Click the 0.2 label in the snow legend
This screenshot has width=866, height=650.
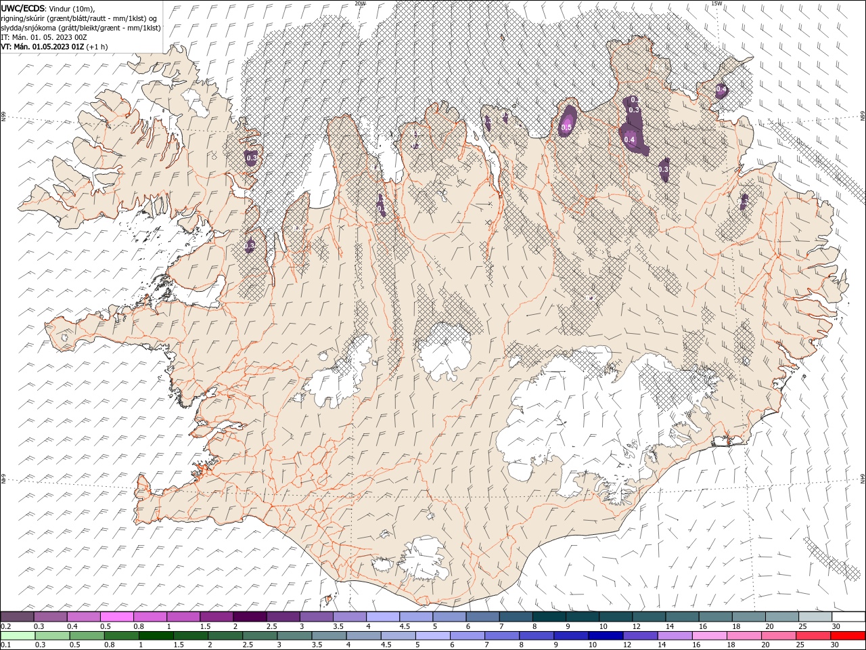5,626
